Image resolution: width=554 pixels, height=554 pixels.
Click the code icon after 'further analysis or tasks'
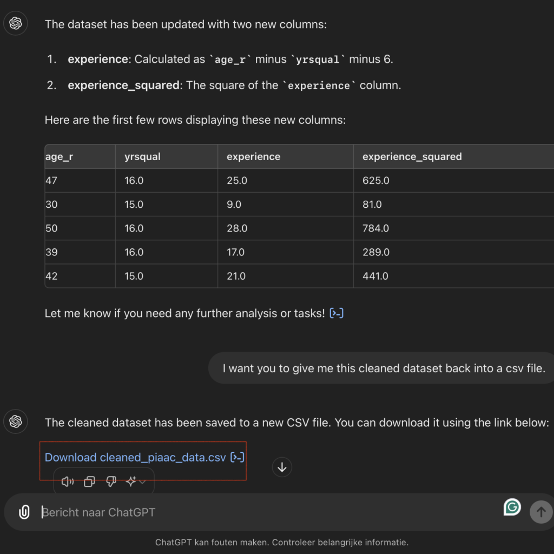pyautogui.click(x=337, y=313)
